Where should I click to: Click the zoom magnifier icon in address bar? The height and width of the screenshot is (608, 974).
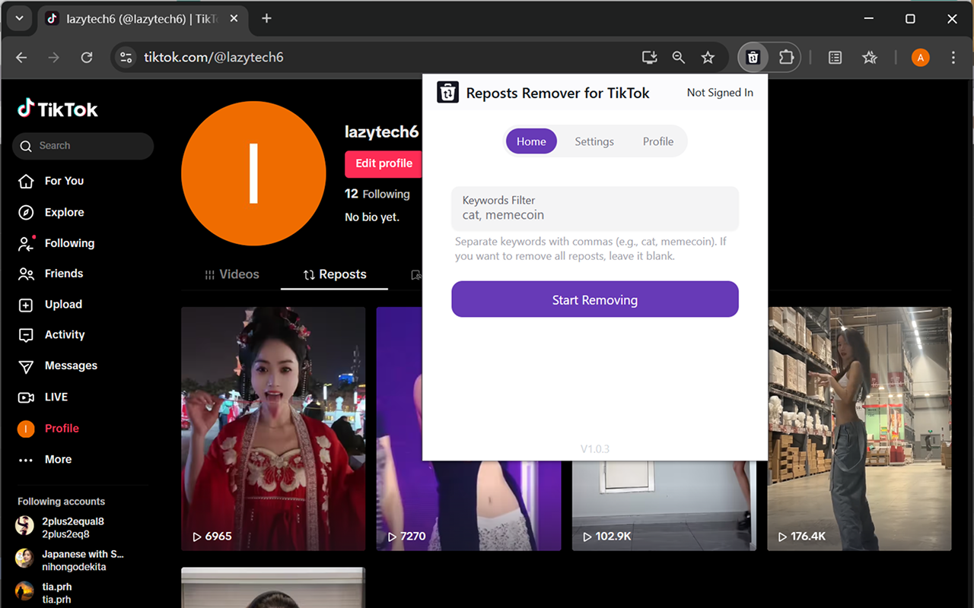(678, 58)
